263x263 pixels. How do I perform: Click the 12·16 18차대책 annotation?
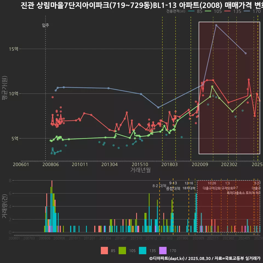tap(189, 186)
